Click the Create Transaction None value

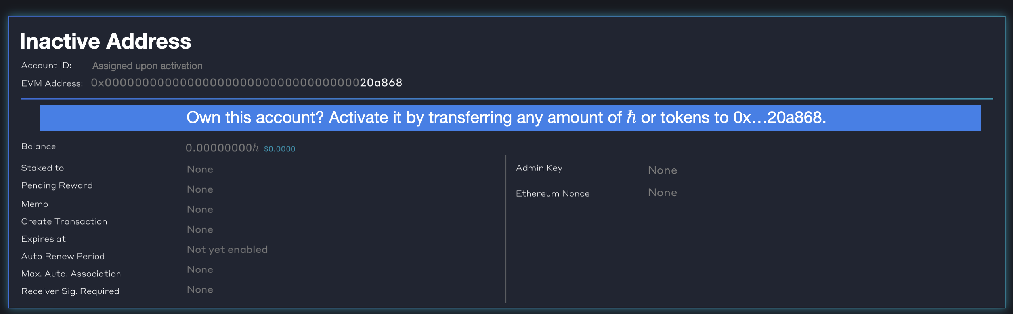coord(200,229)
